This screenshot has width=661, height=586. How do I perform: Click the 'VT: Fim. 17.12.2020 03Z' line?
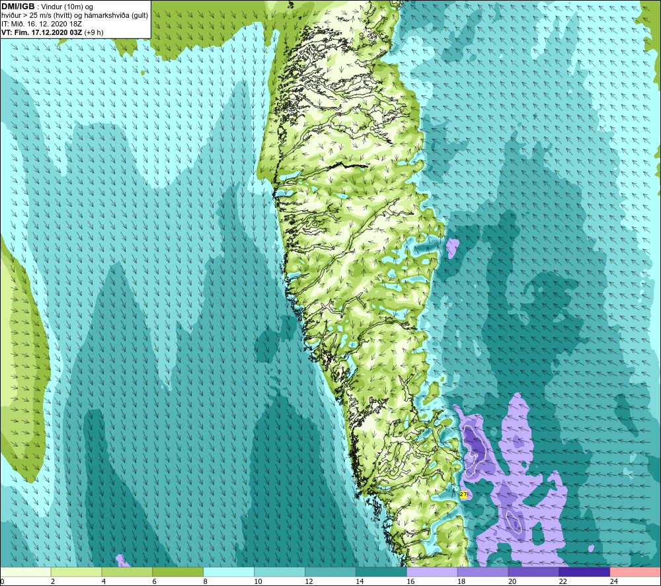coord(42,32)
